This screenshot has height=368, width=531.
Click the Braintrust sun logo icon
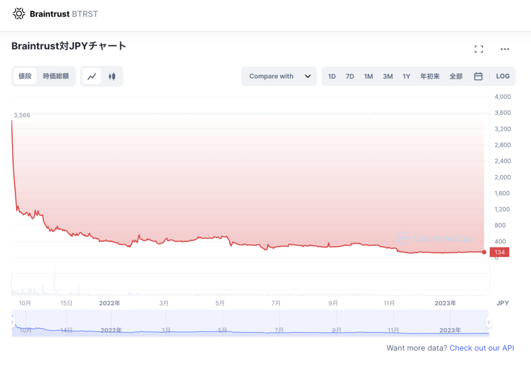tap(19, 14)
